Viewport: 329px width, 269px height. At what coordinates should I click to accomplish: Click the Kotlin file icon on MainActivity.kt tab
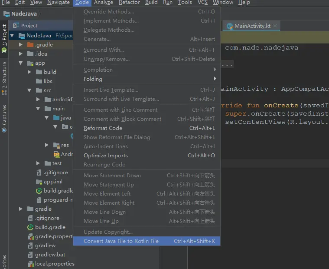coord(230,26)
